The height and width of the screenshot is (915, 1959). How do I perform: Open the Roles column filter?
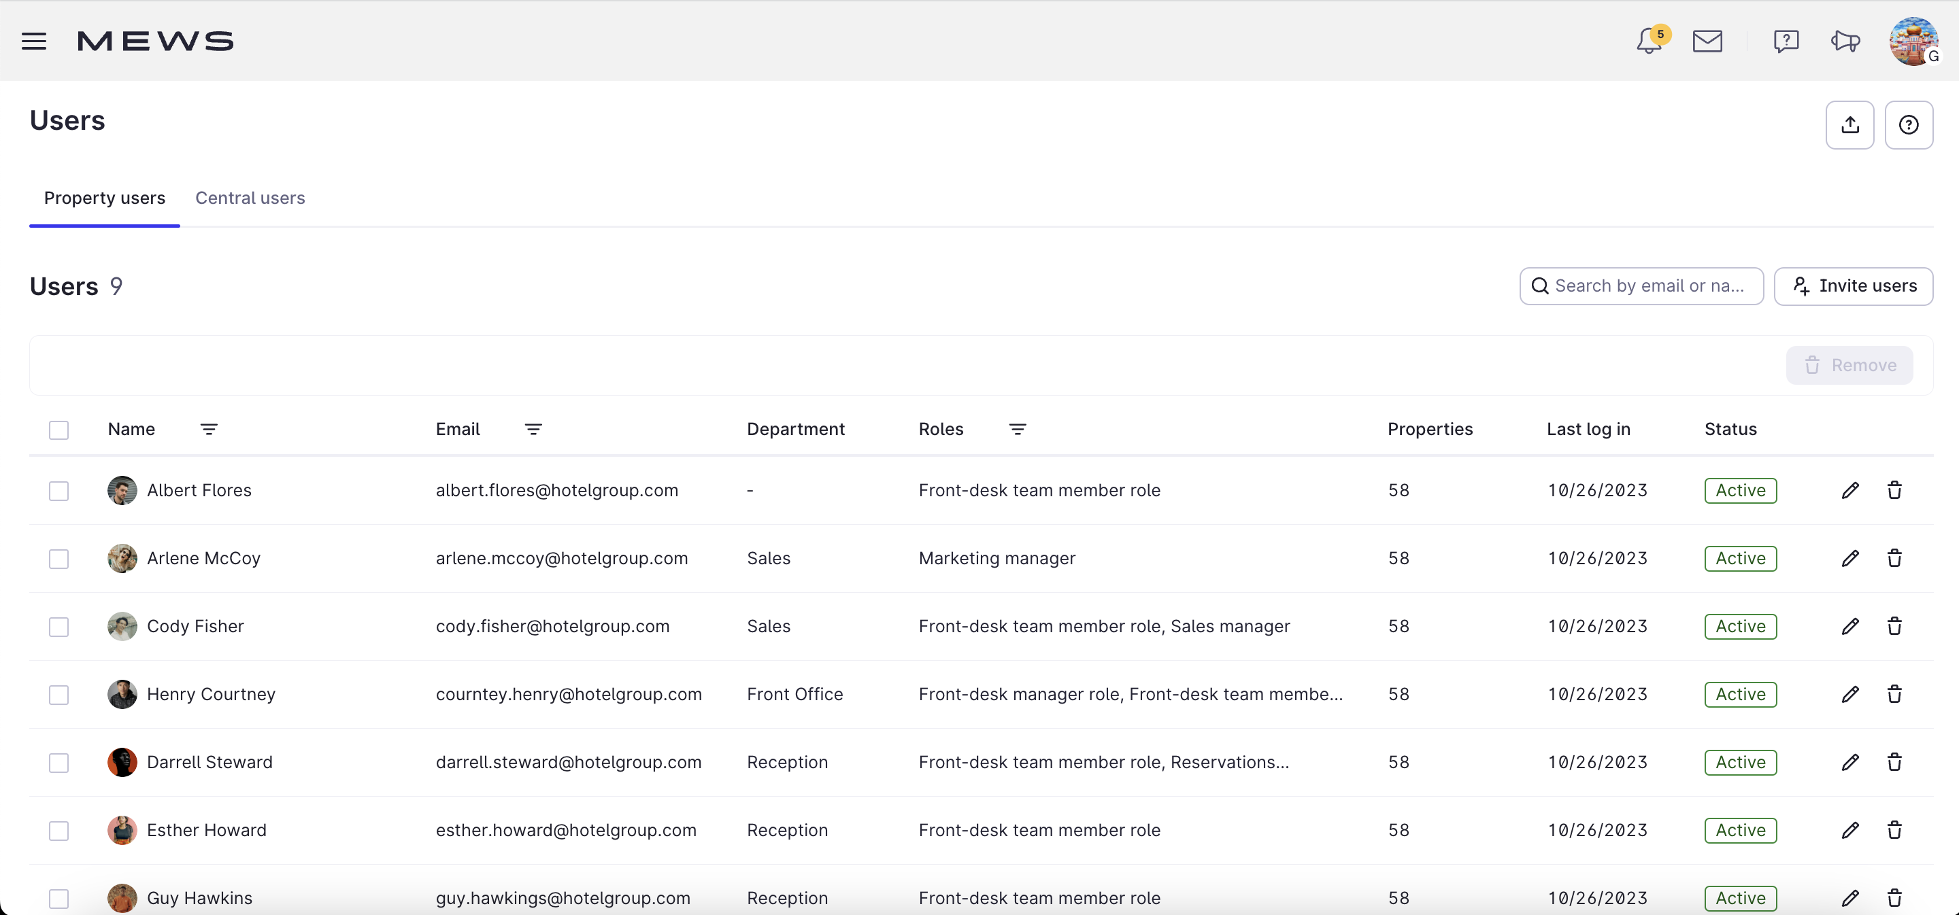pos(1018,430)
